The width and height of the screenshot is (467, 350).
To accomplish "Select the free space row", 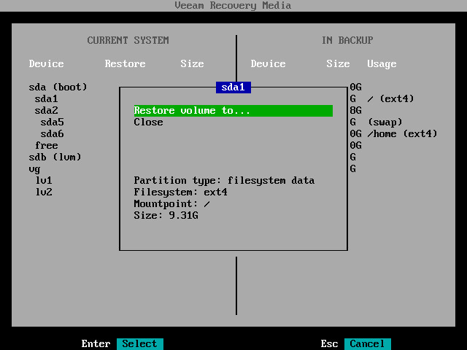I will [47, 146].
